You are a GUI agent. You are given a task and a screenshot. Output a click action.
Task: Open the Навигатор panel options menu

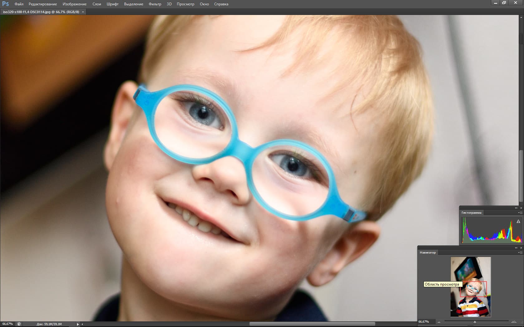point(520,253)
